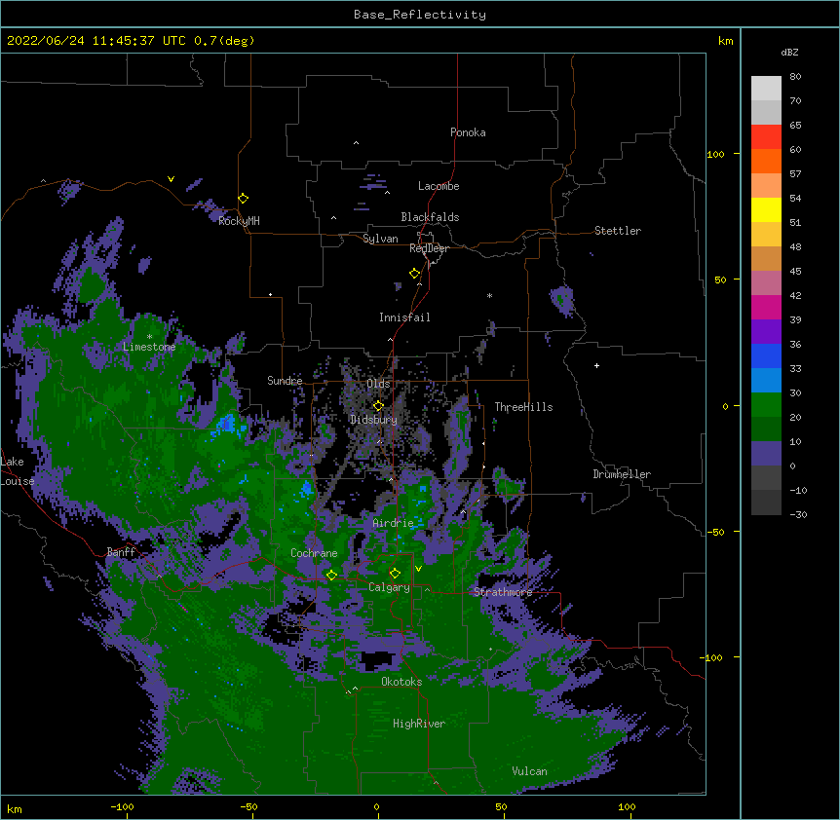Click the Okotoks label
The height and width of the screenshot is (820, 840).
tap(401, 682)
